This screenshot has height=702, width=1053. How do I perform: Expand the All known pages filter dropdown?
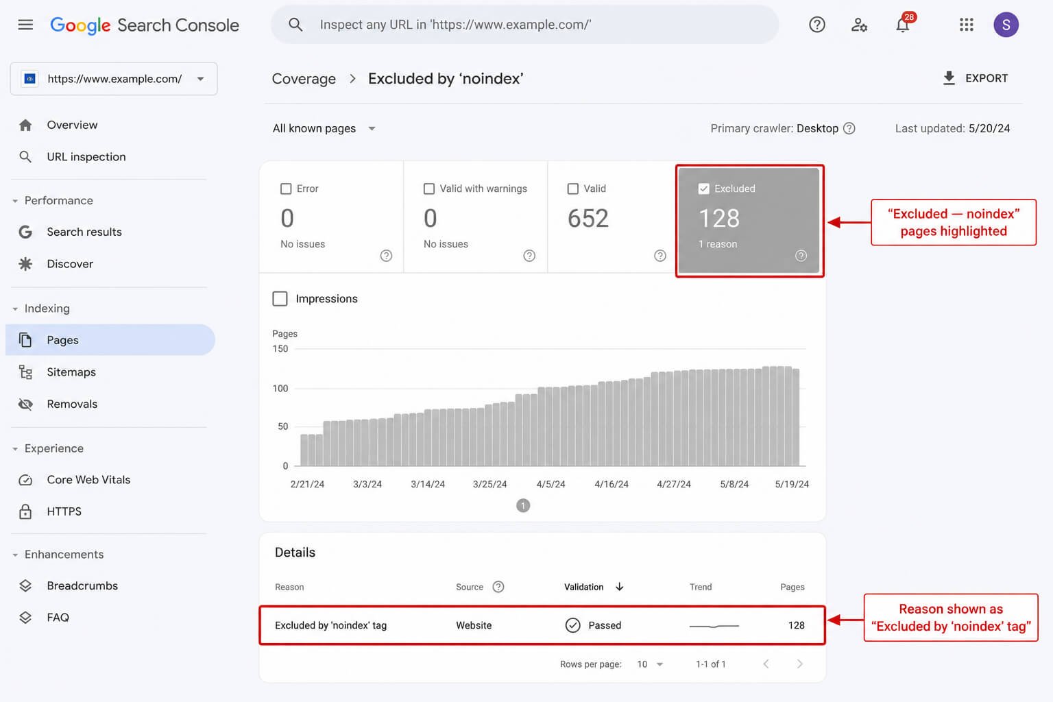(x=324, y=128)
